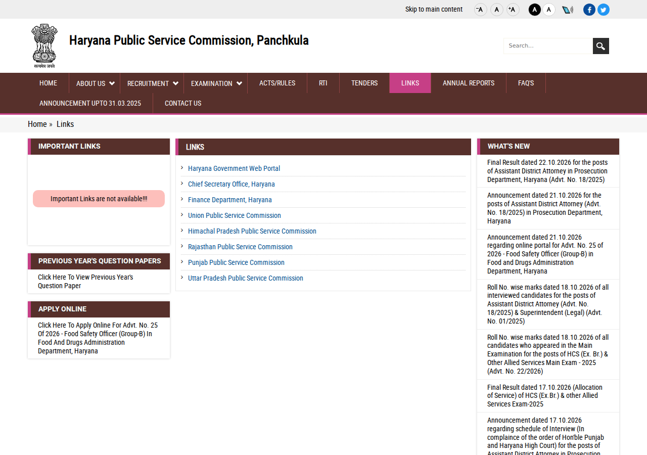Apply online for Advt. No. 25 of 2026
This screenshot has width=647, height=455.
[x=98, y=338]
